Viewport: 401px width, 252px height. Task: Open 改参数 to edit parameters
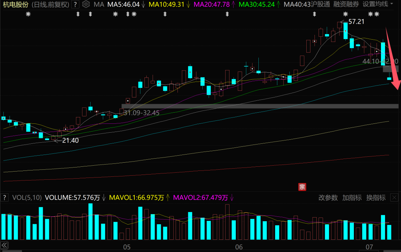(x=328, y=198)
